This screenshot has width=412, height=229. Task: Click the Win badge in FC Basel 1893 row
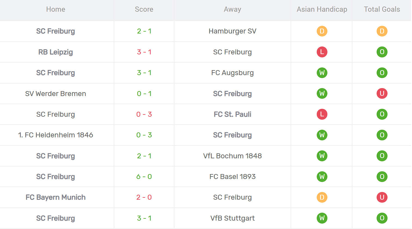[x=322, y=177]
